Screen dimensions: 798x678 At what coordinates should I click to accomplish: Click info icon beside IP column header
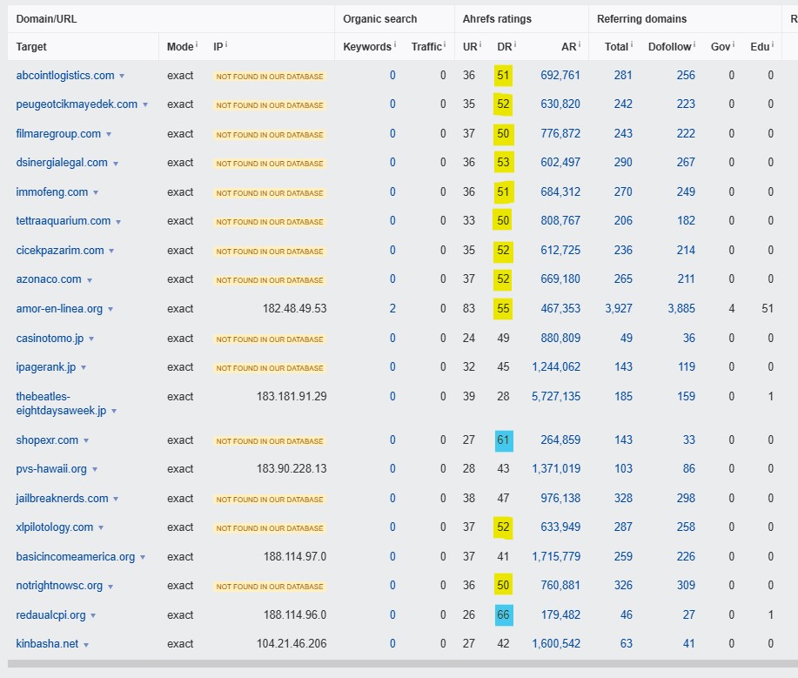pos(226,44)
